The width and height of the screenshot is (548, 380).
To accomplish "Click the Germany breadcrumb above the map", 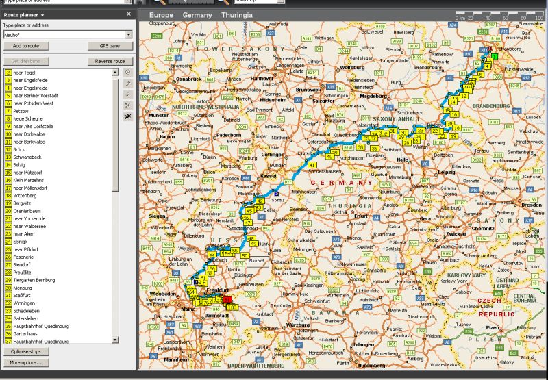I will tap(197, 14).
